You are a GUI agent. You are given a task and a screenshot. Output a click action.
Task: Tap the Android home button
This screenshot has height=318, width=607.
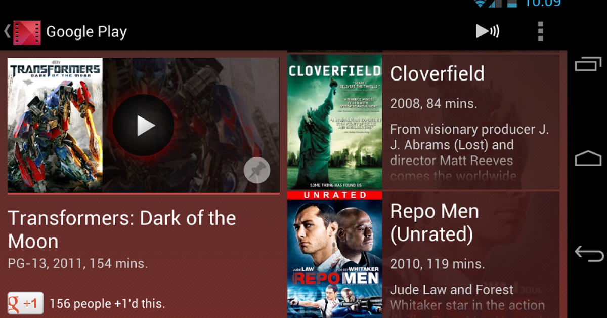coord(588,158)
